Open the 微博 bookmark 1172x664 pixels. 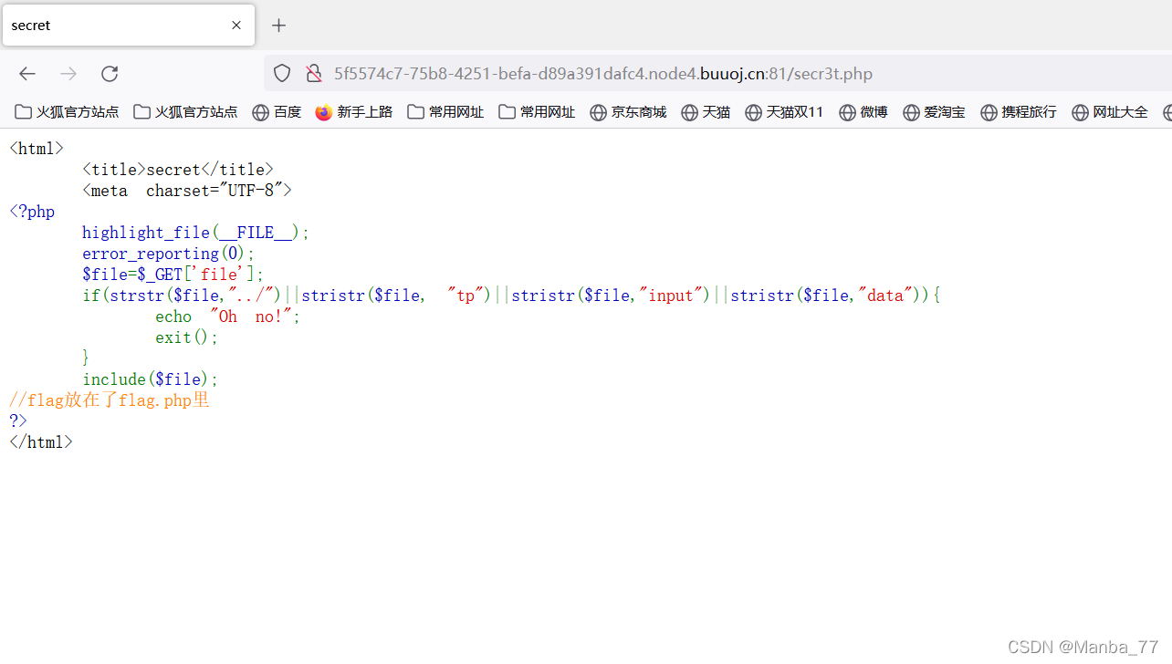[863, 112]
